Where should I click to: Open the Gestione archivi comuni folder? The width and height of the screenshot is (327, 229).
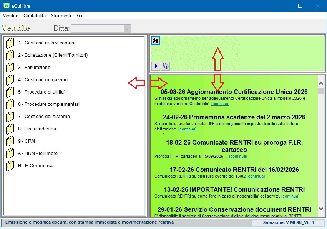coord(10,43)
